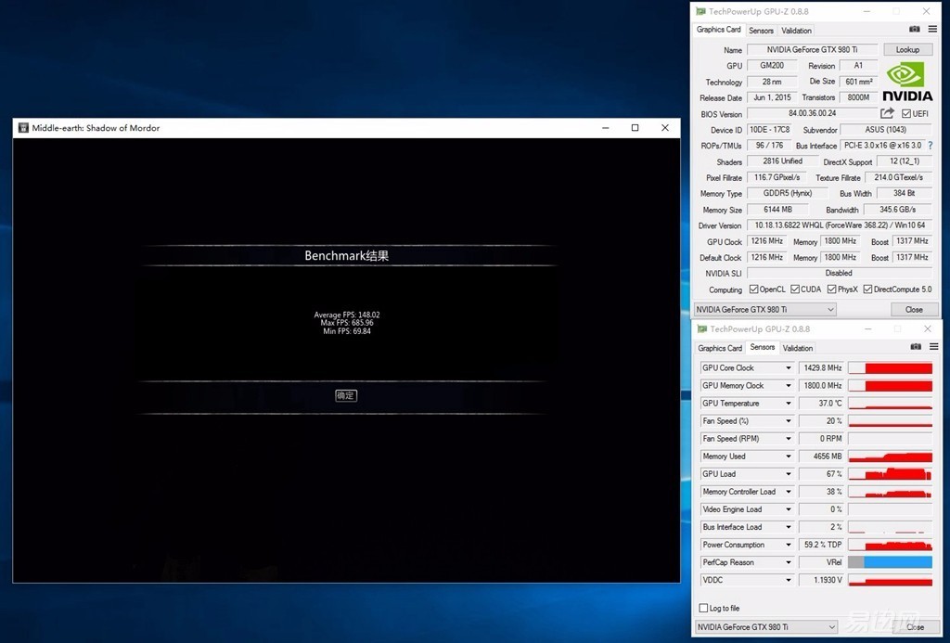Open the Memory Controller Load sensor dropdown
Image resolution: width=950 pixels, height=643 pixels.
tap(789, 492)
